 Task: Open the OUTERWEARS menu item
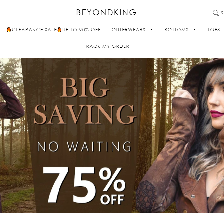click(x=128, y=30)
